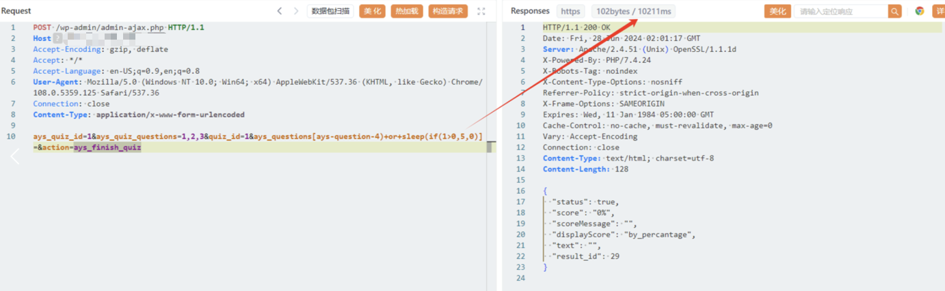Click the 构造请求 build request button
The height and width of the screenshot is (291, 945).
point(449,11)
